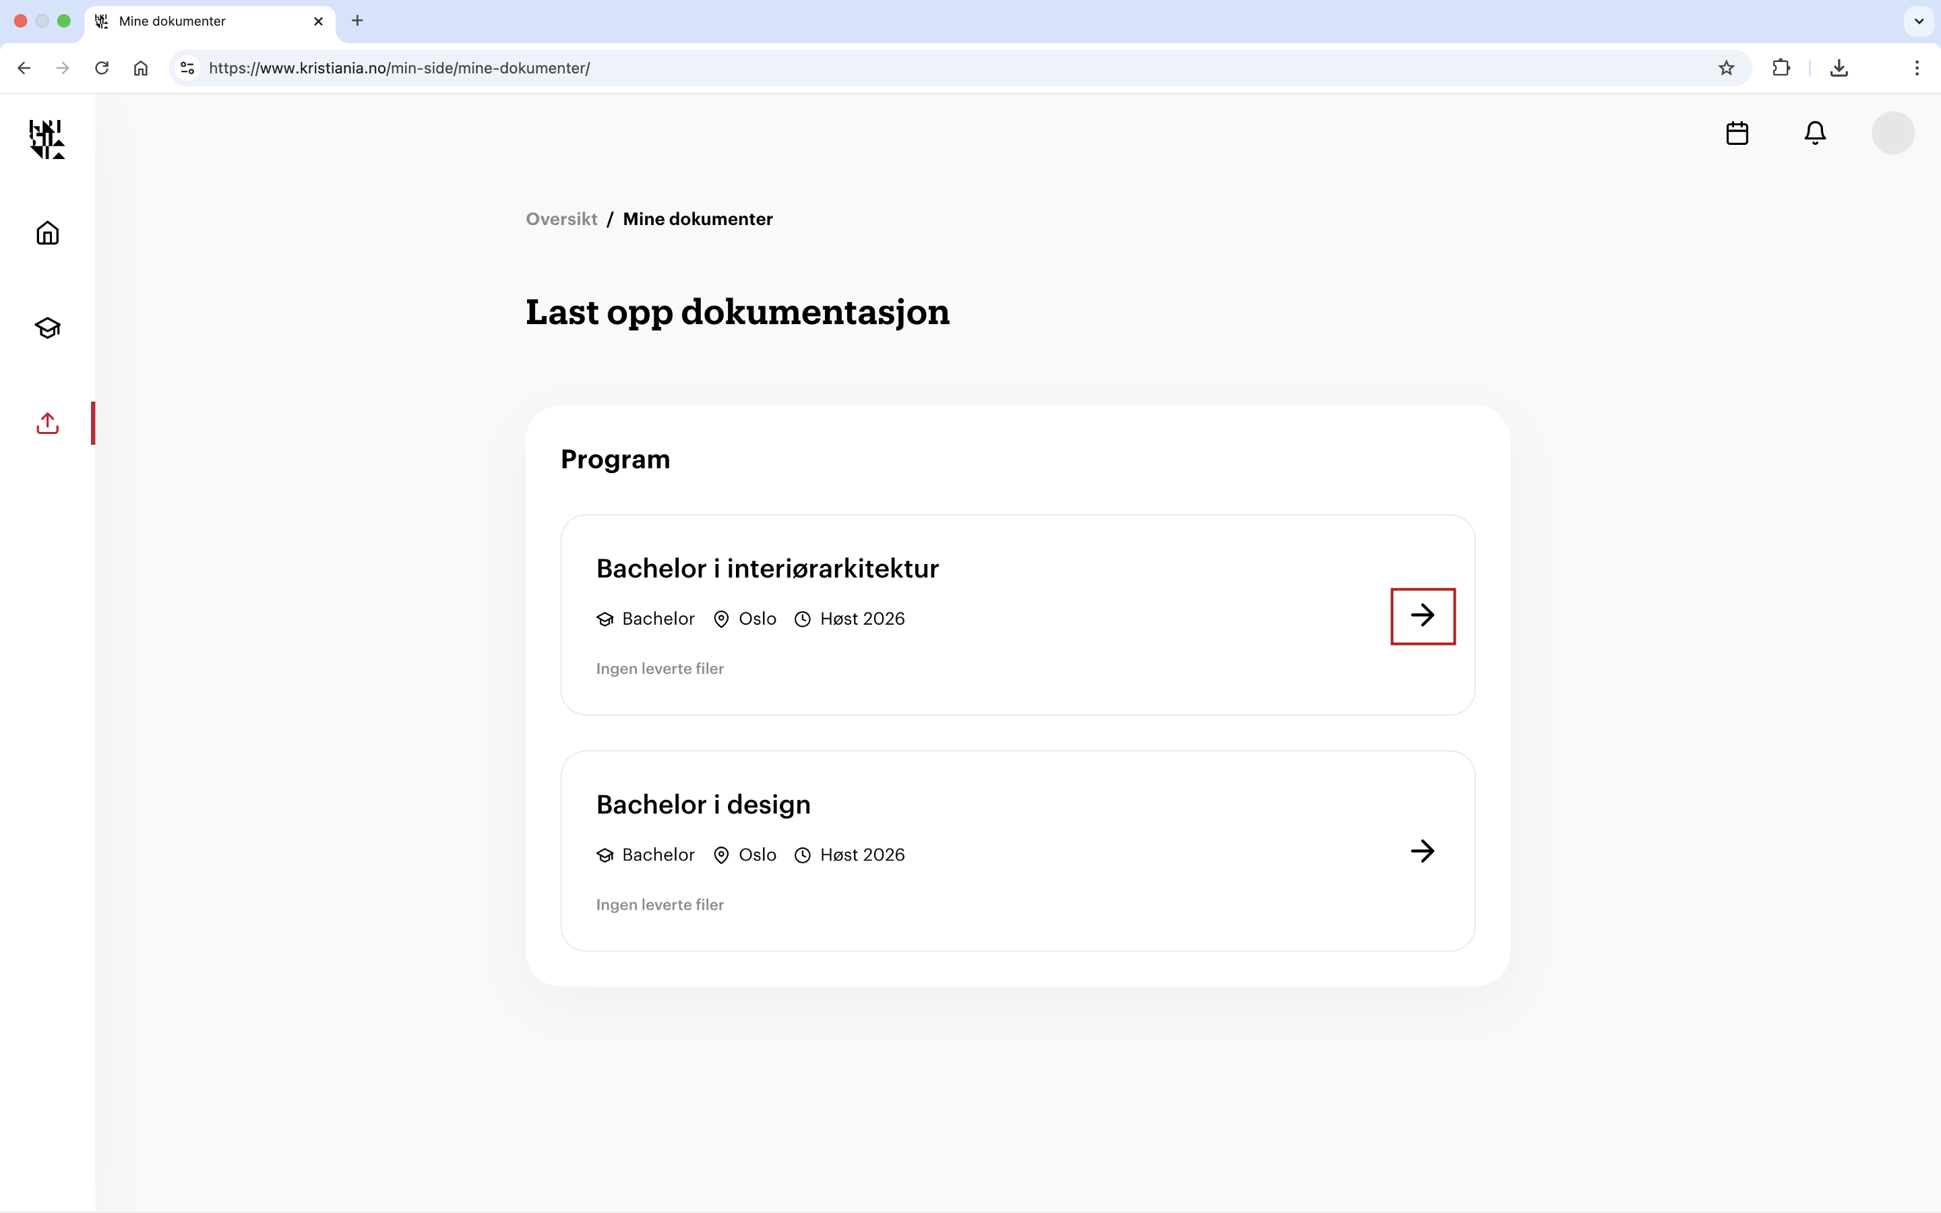Viewport: 1941px width, 1213px height.
Task: Open the calendar icon at top right
Action: tap(1735, 132)
